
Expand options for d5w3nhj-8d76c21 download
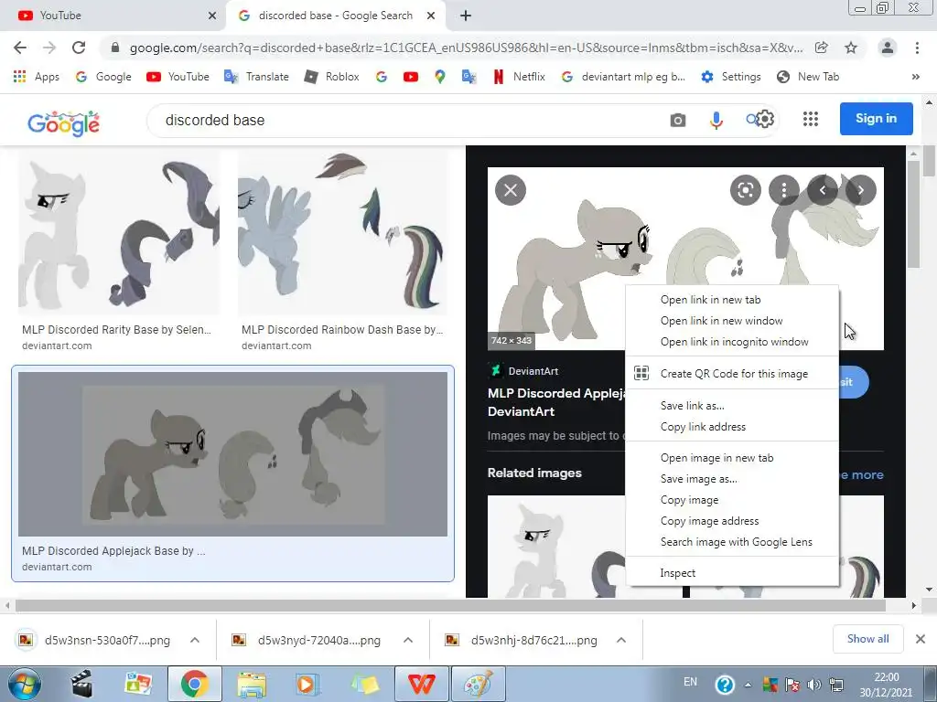[x=621, y=640]
